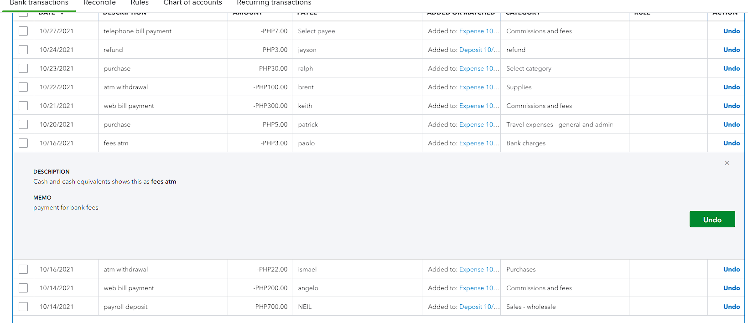Open Expense link in keith row
The width and height of the screenshot is (748, 323).
pos(479,106)
